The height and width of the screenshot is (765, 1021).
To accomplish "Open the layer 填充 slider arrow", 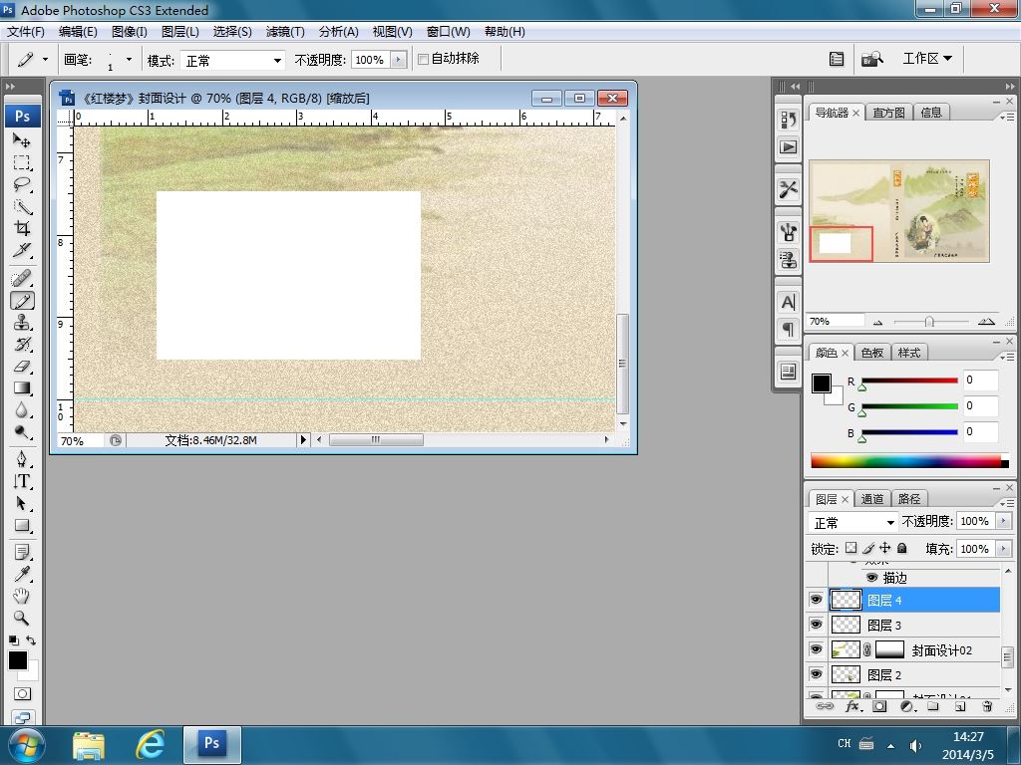I will (1003, 549).
